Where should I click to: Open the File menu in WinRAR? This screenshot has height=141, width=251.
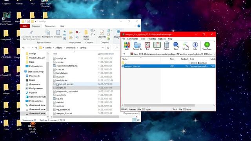click(x=123, y=39)
